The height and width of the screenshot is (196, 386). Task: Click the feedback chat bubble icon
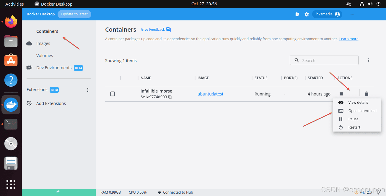[169, 30]
